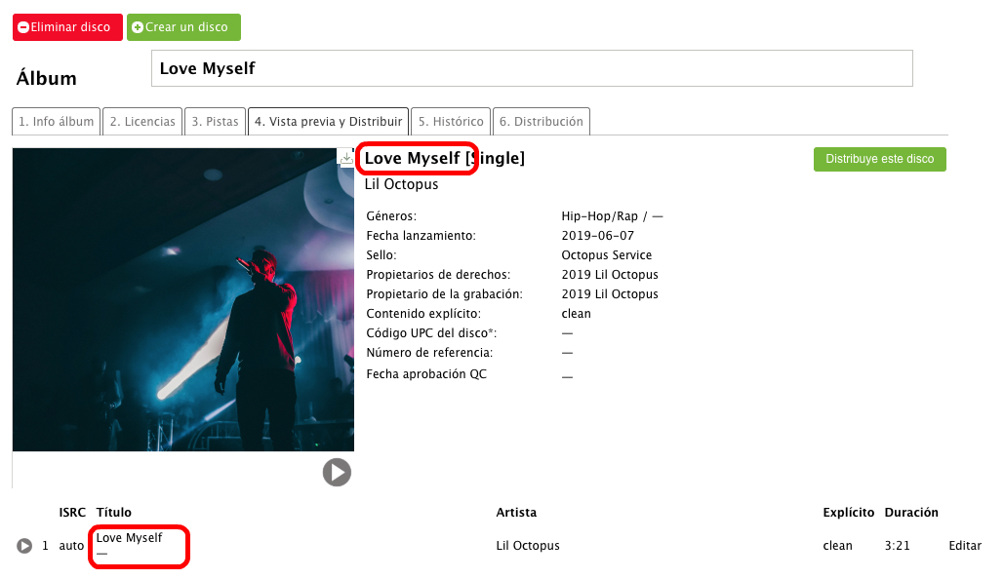Download the cover art via the download icon
The height and width of the screenshot is (579, 1004).
pyautogui.click(x=345, y=157)
